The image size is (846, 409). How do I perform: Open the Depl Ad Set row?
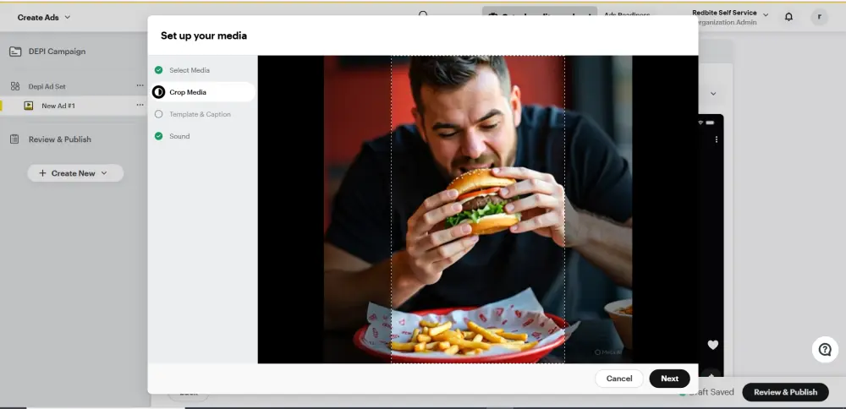pos(47,86)
